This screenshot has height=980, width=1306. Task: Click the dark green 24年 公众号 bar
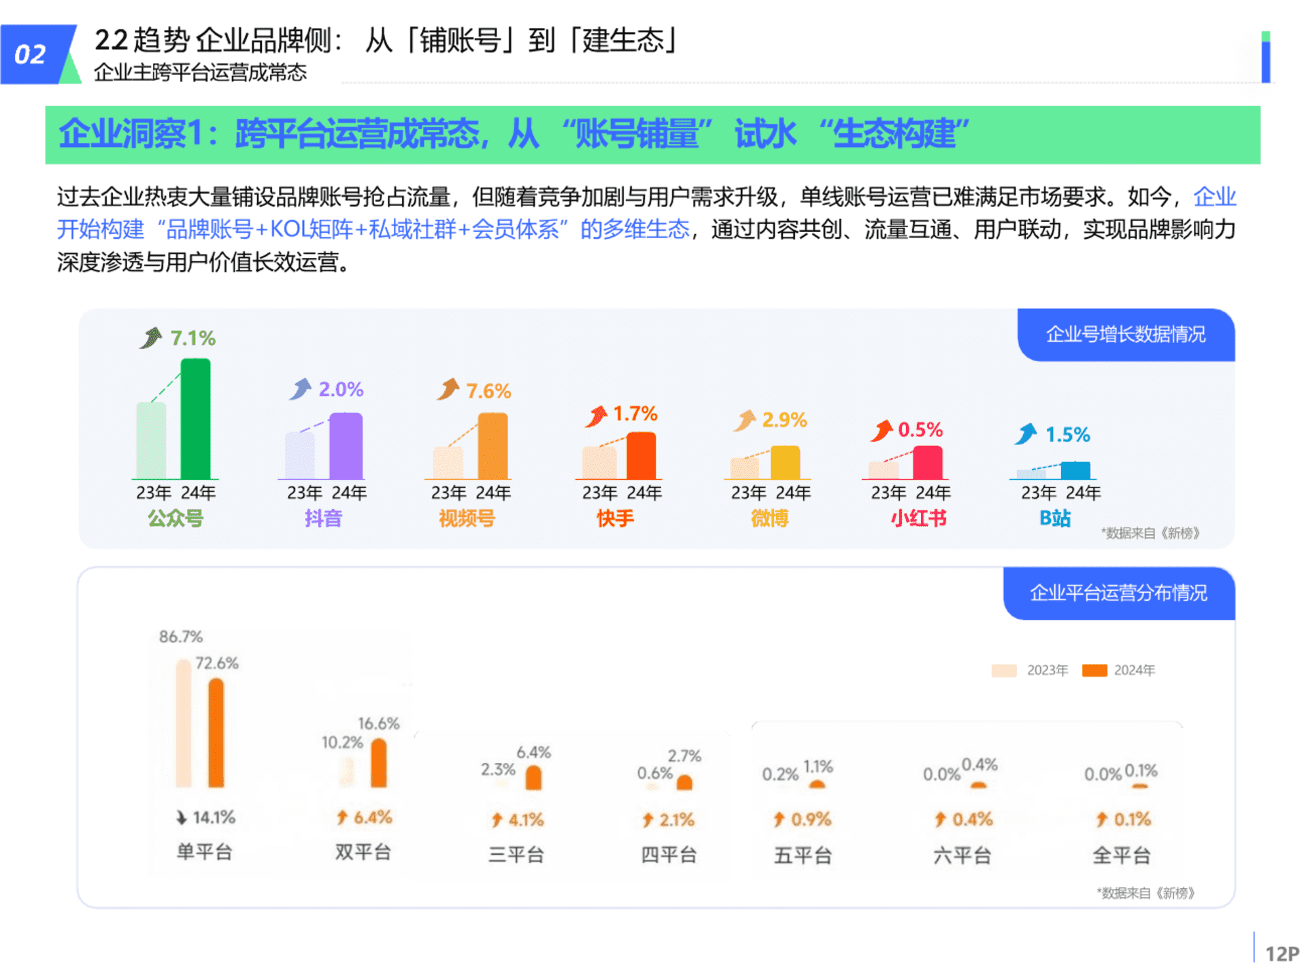click(196, 419)
